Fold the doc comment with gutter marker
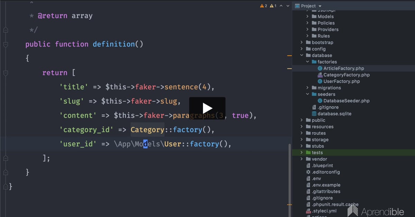 [6, 30]
